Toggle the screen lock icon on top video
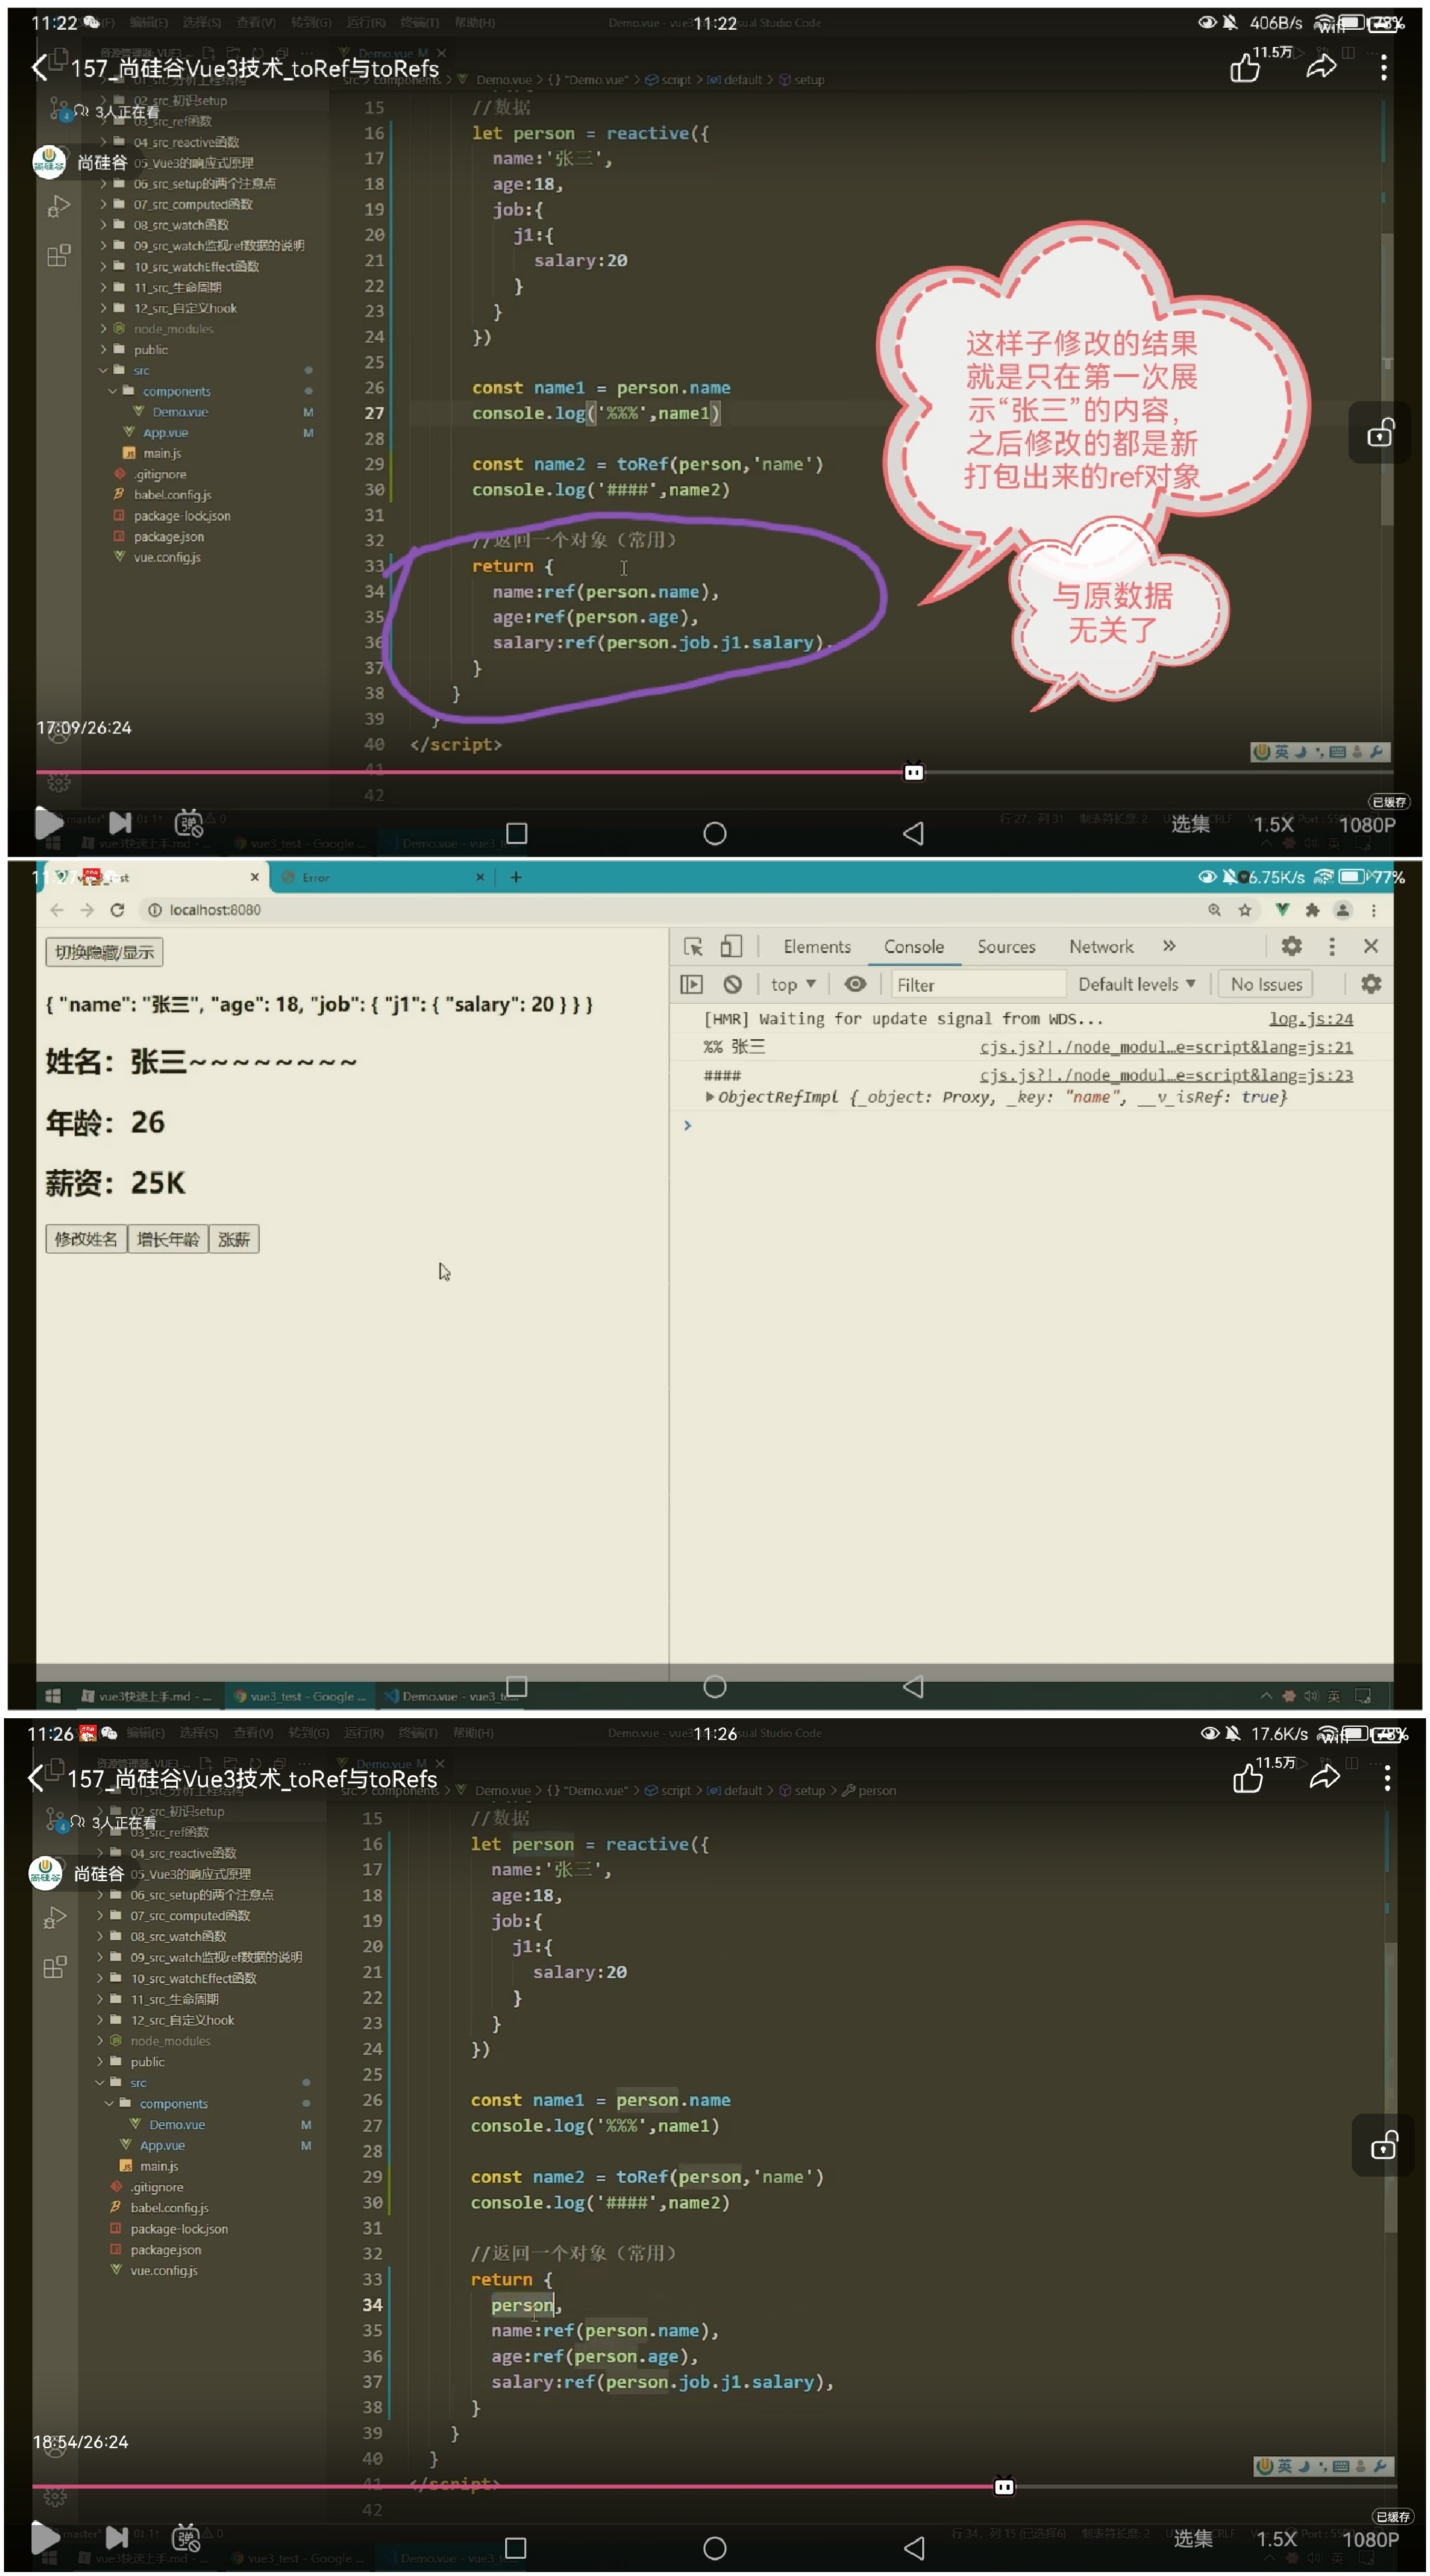Screen dimensions: 1430x2576 (1380, 433)
